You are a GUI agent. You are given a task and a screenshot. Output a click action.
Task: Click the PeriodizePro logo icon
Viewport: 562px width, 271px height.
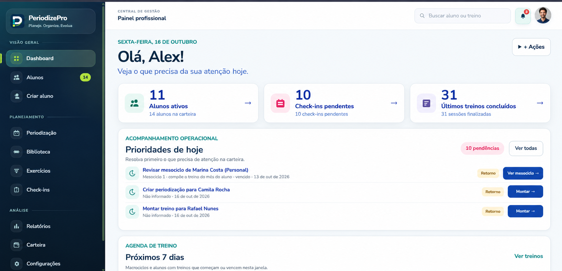tap(17, 21)
